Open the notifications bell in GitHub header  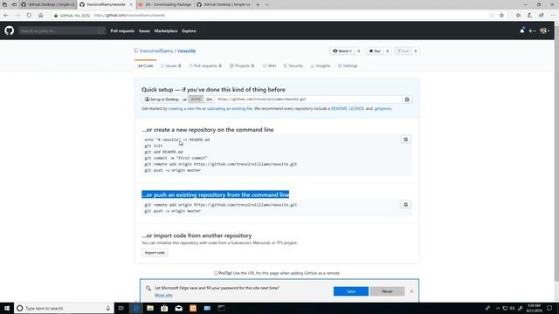(522, 31)
